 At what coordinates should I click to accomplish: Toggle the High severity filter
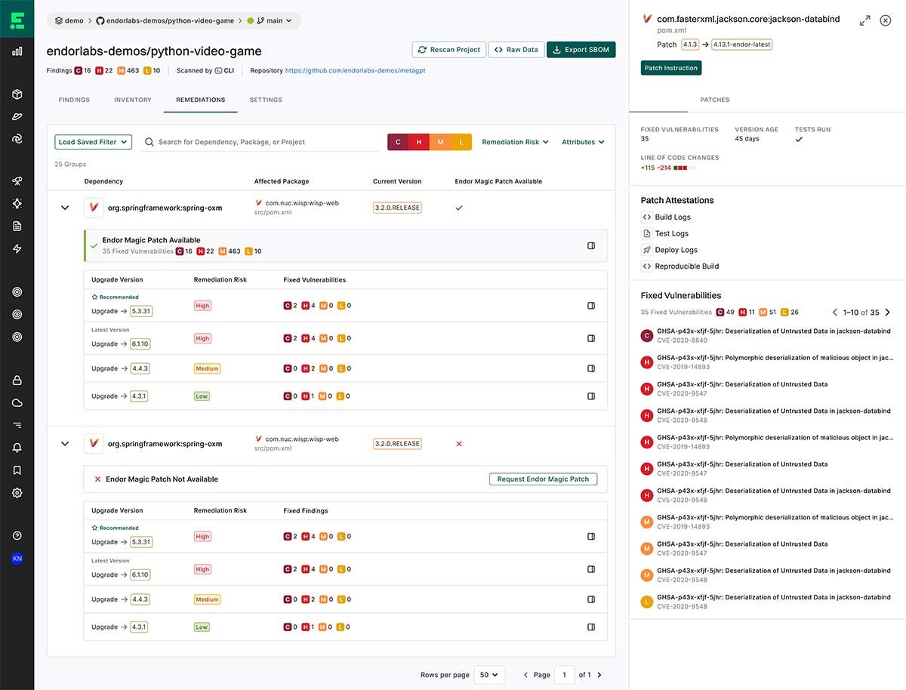tap(419, 142)
